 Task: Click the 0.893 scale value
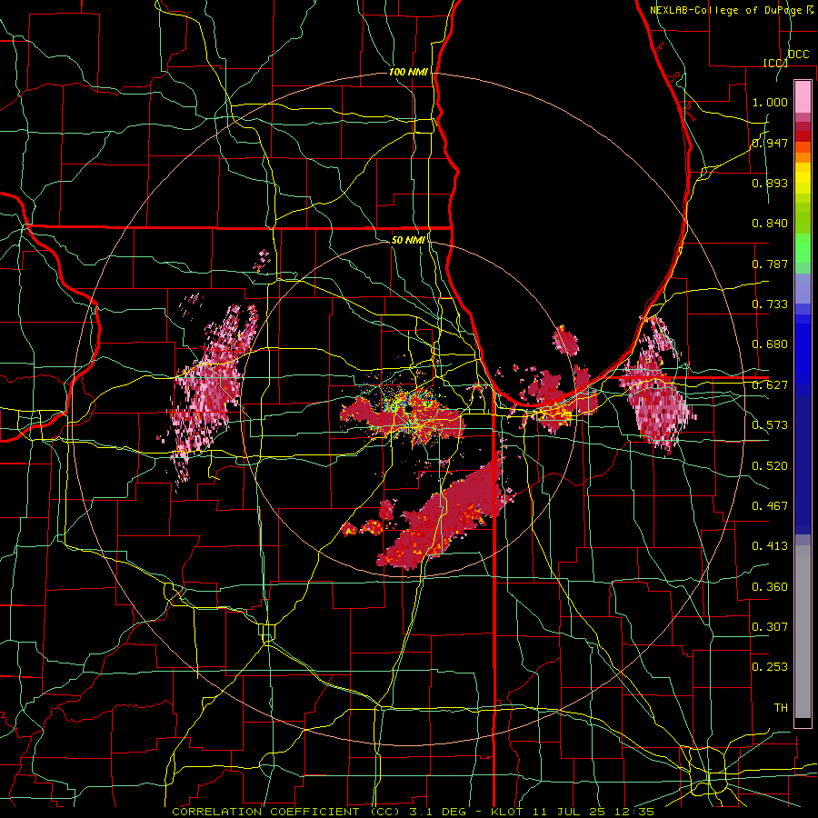770,183
